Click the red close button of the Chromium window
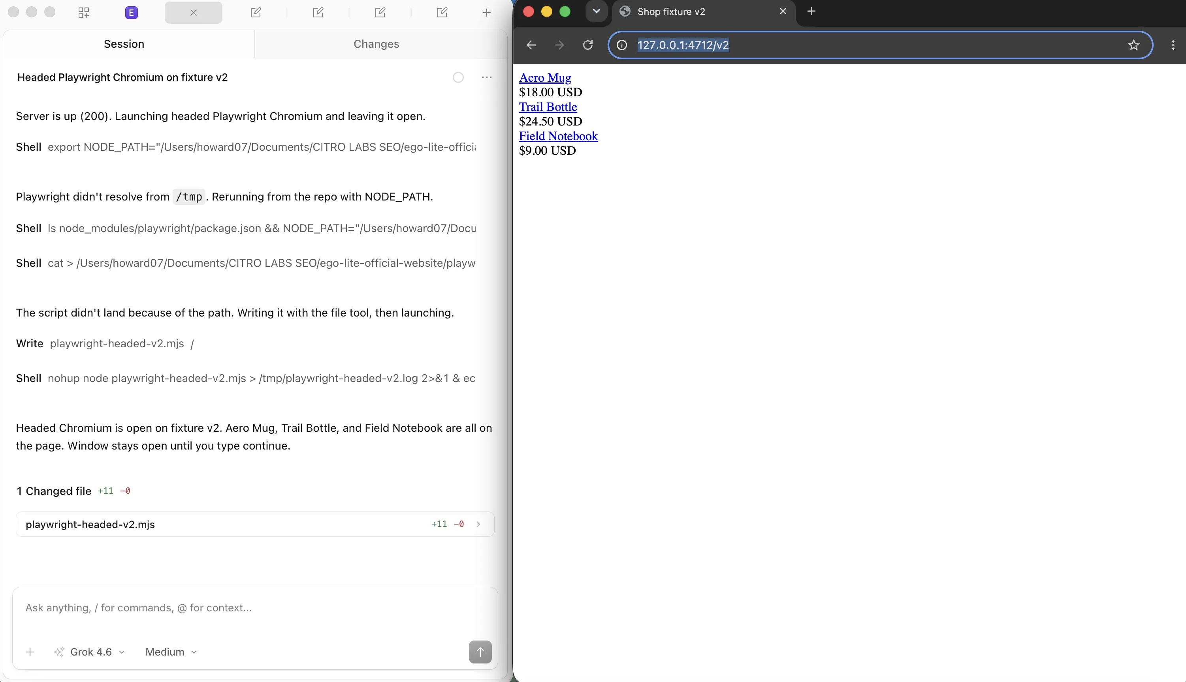Screen dimensions: 1186x682 click(x=528, y=11)
